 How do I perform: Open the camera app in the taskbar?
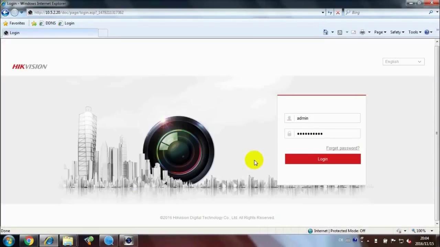tap(129, 241)
